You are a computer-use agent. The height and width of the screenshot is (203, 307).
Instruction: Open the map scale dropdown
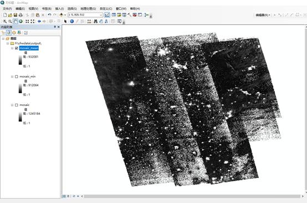101,15
